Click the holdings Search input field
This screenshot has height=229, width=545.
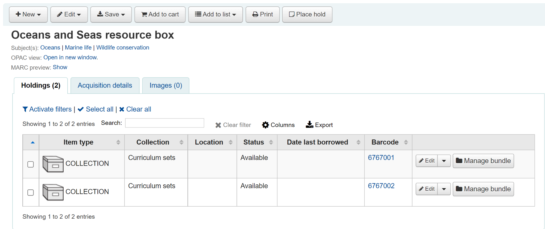coord(164,123)
